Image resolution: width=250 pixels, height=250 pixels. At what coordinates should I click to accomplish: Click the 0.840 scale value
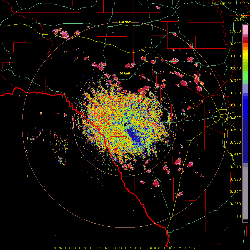(235, 68)
